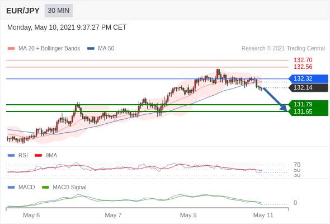The image size is (330, 224).
Task: Click the 9MA legend red swatch
Action: [x=38, y=156]
